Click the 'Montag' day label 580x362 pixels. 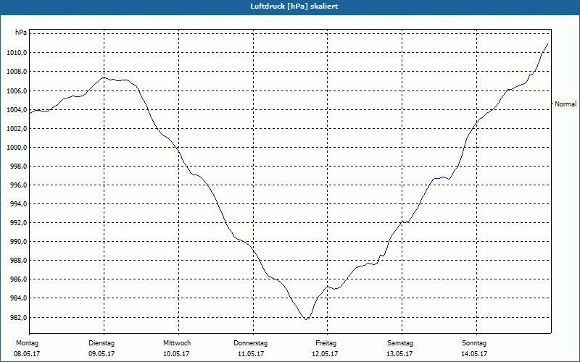[x=27, y=343]
